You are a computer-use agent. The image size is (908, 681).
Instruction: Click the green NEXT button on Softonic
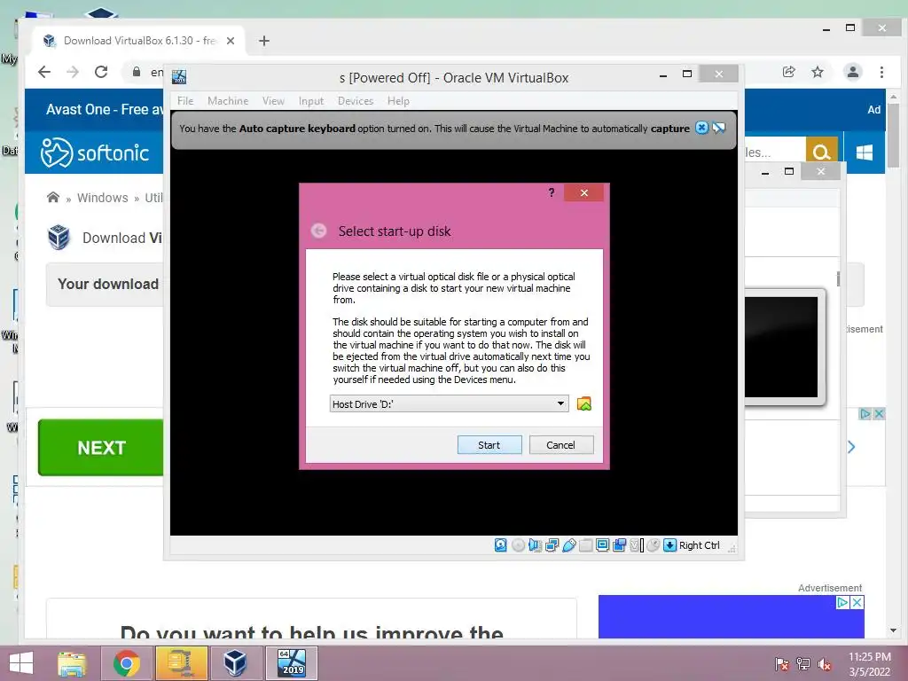click(x=101, y=447)
